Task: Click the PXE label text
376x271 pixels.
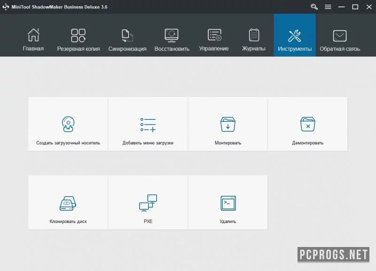Action: click(x=148, y=221)
